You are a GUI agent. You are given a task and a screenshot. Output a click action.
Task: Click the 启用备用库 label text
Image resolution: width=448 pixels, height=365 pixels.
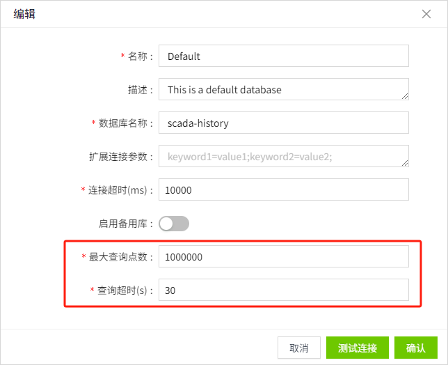point(125,224)
